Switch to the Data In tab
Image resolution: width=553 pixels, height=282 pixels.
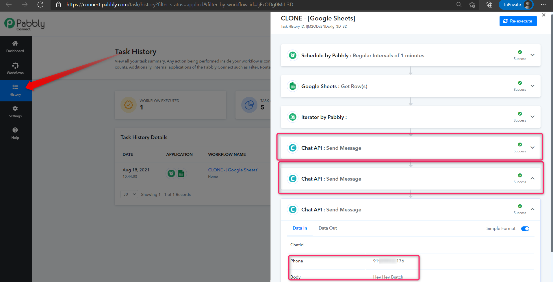300,228
